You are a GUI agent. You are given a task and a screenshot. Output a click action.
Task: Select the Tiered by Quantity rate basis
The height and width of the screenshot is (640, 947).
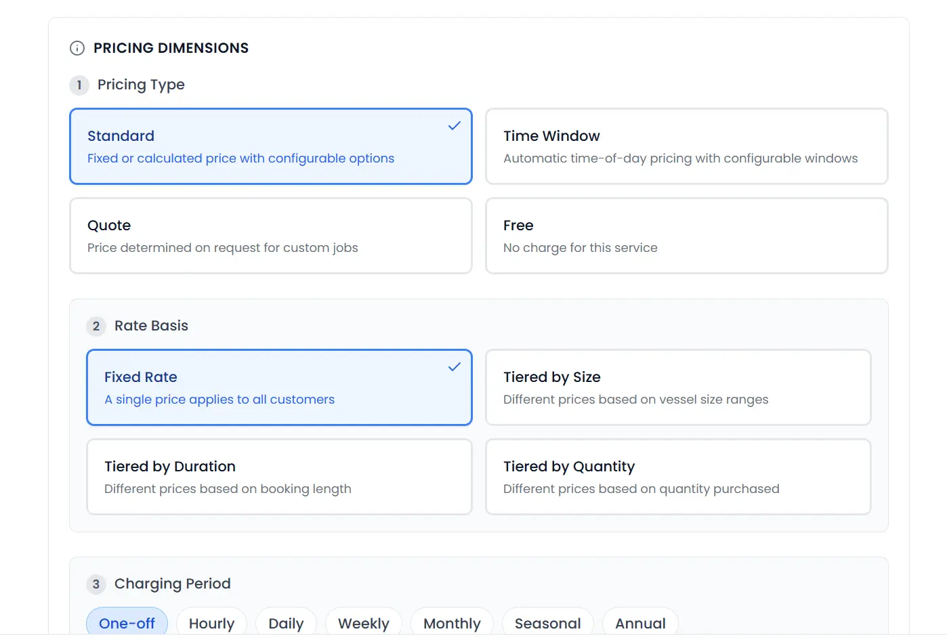point(677,476)
